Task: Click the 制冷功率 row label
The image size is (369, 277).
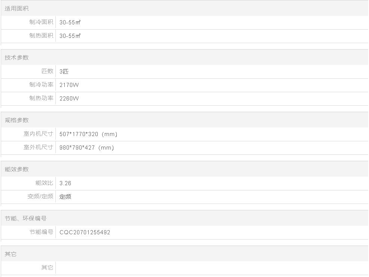Action: pyautogui.click(x=41, y=85)
